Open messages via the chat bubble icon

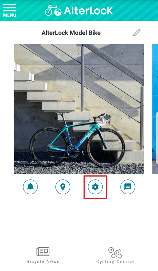tap(128, 187)
